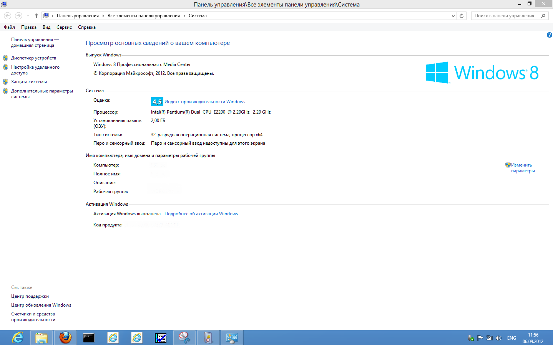Click 'Windows 8 Профессиональная с Media Center' text
553x345 pixels.
[142, 64]
